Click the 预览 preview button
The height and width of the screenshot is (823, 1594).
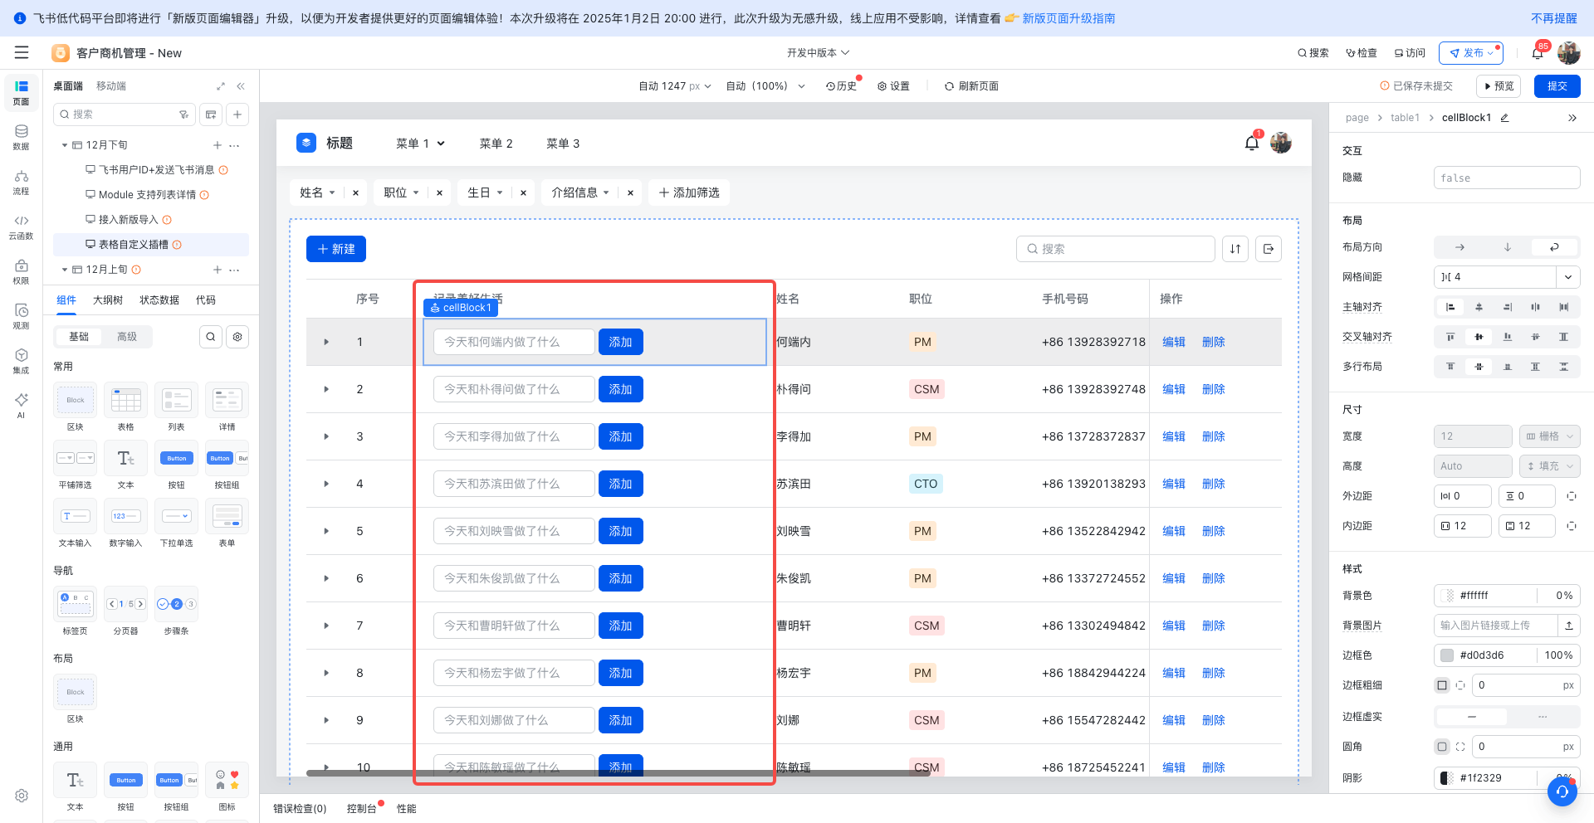coord(1499,86)
